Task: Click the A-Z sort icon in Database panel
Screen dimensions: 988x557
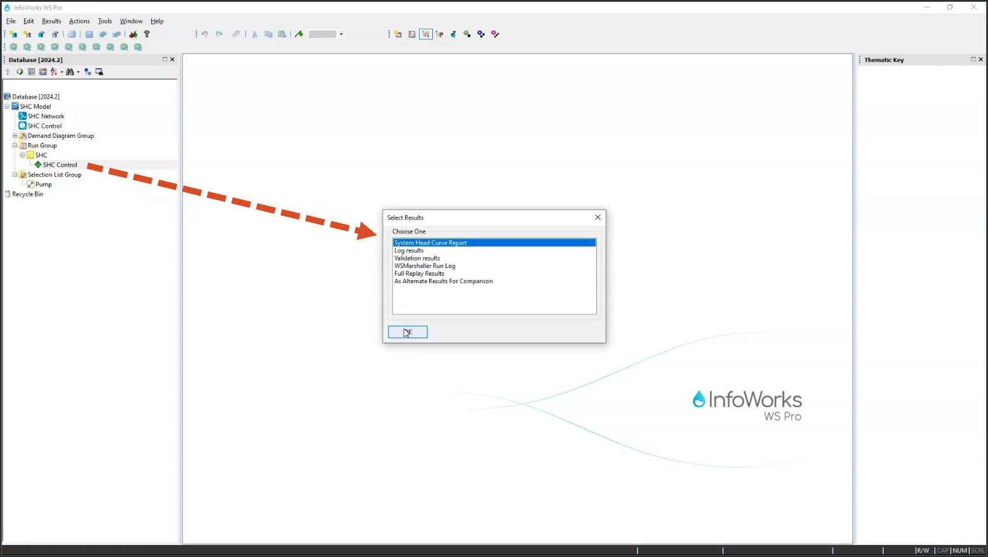Action: pos(54,72)
